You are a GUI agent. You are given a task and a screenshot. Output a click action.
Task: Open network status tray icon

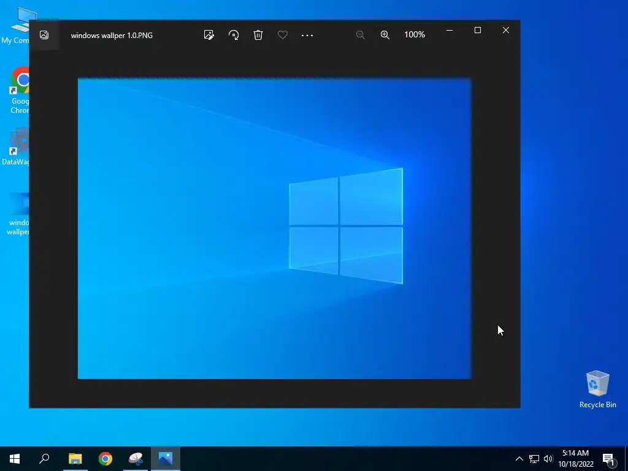click(x=534, y=459)
